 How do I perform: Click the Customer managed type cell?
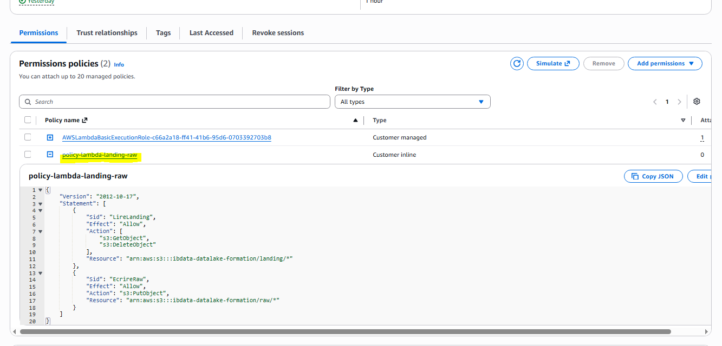click(400, 137)
